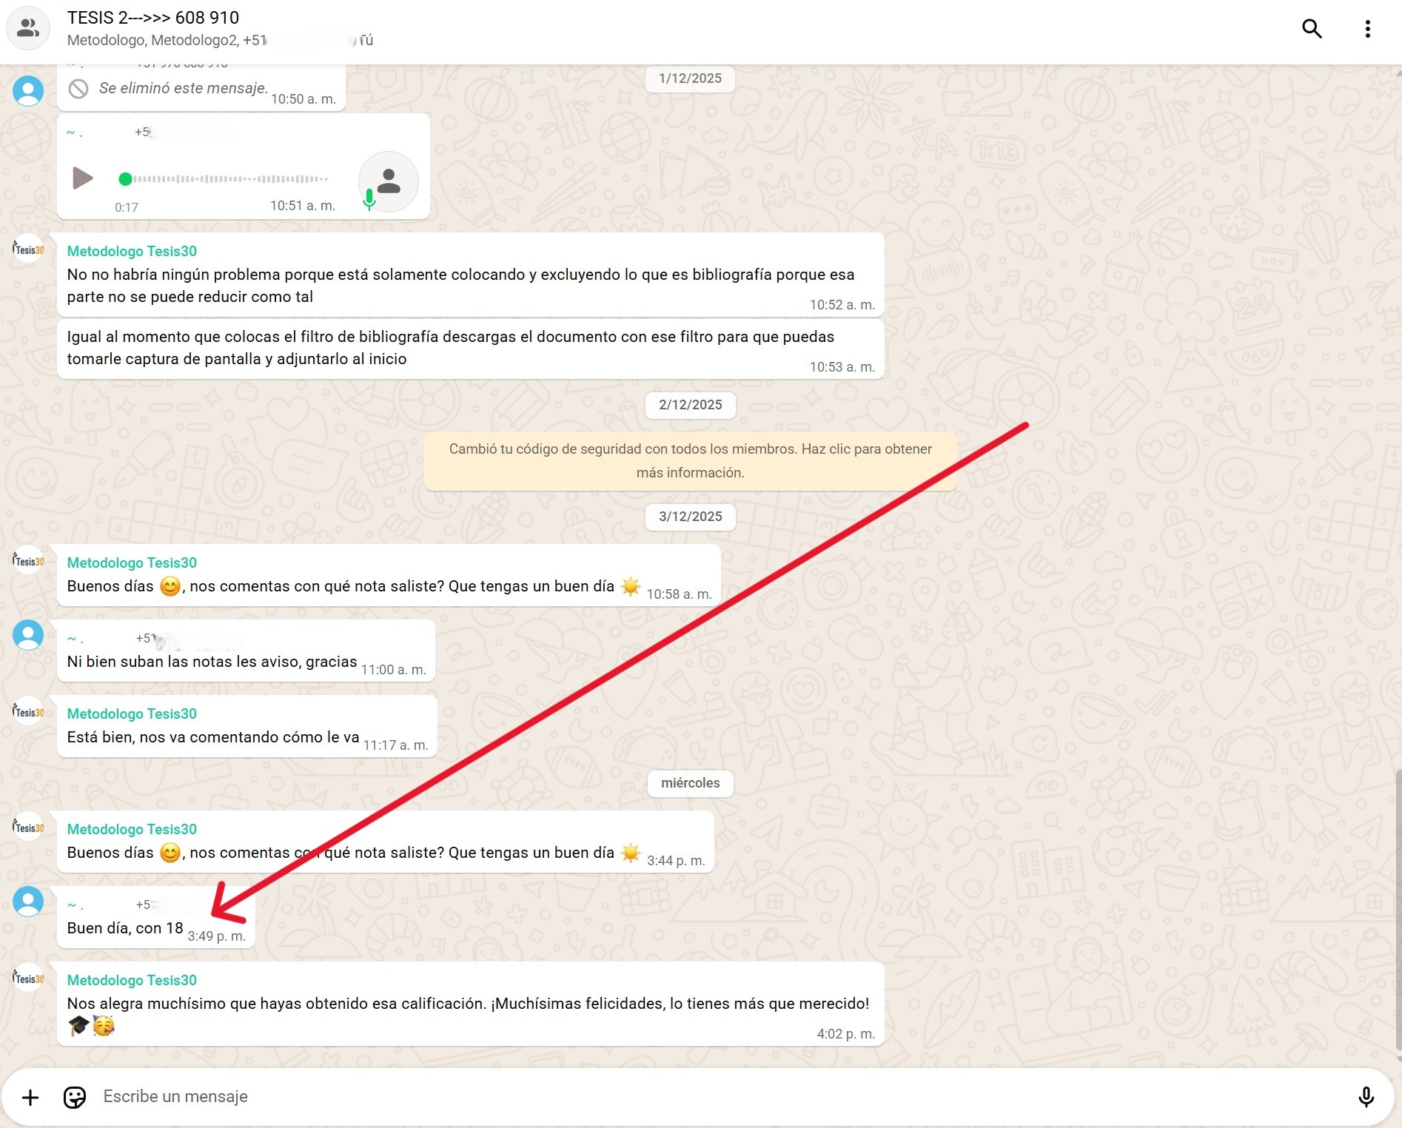Select message starting 'Nos alegra muchísimo'
The height and width of the screenshot is (1128, 1402).
(471, 1004)
